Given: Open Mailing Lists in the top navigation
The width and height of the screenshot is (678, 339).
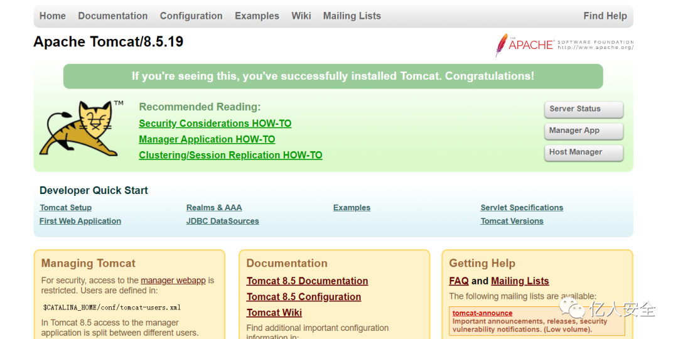Looking at the screenshot, I should pos(352,16).
